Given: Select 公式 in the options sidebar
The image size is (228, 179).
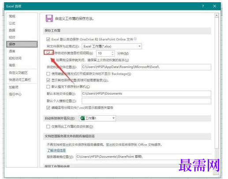Looking at the screenshot, I should point(12,23).
